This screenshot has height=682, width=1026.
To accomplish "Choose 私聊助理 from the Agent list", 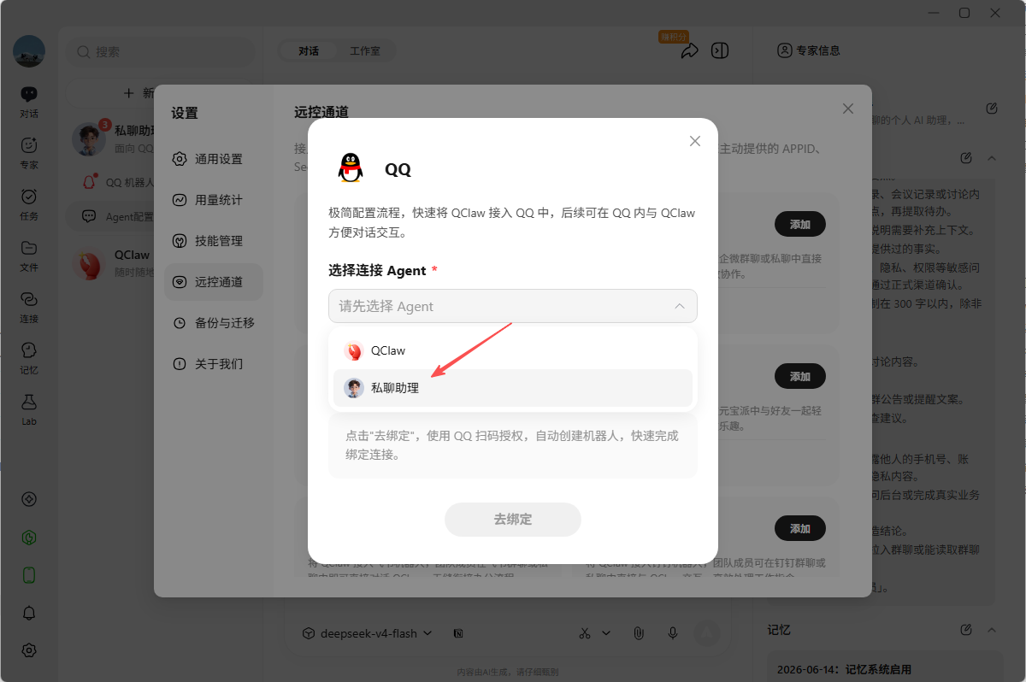I will point(513,388).
